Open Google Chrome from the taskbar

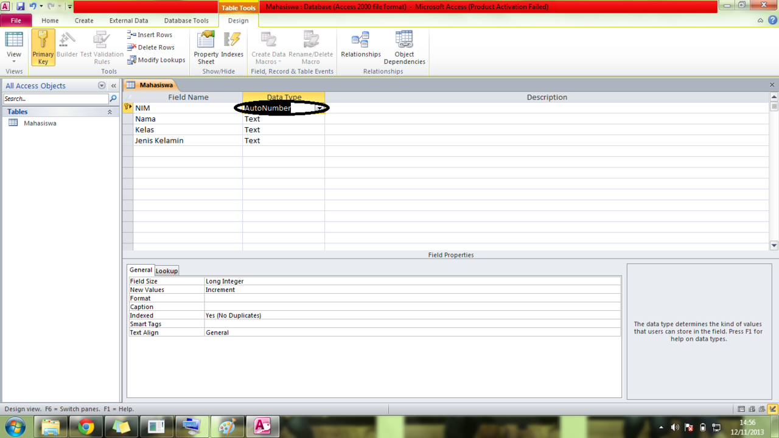pyautogui.click(x=86, y=427)
